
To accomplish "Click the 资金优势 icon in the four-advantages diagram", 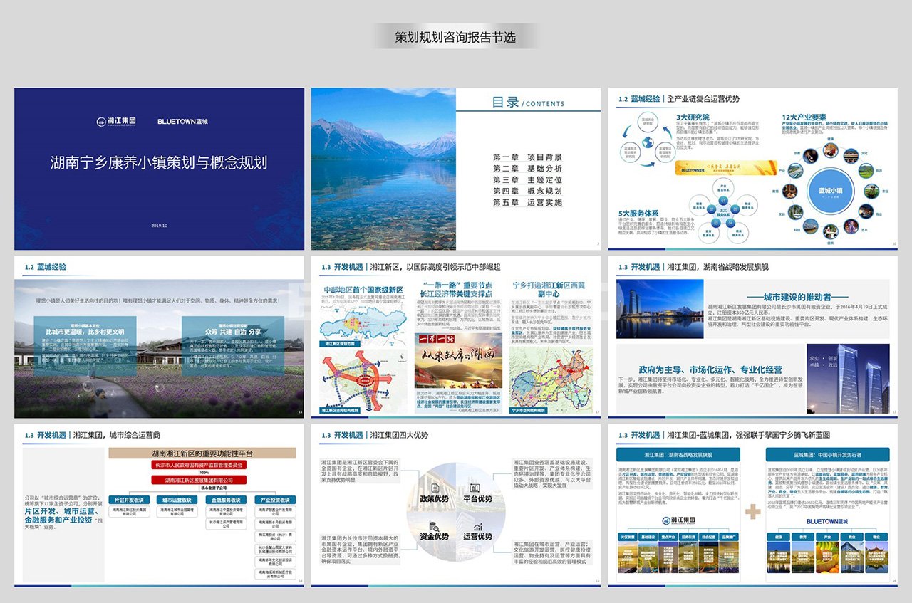I will coord(434,526).
